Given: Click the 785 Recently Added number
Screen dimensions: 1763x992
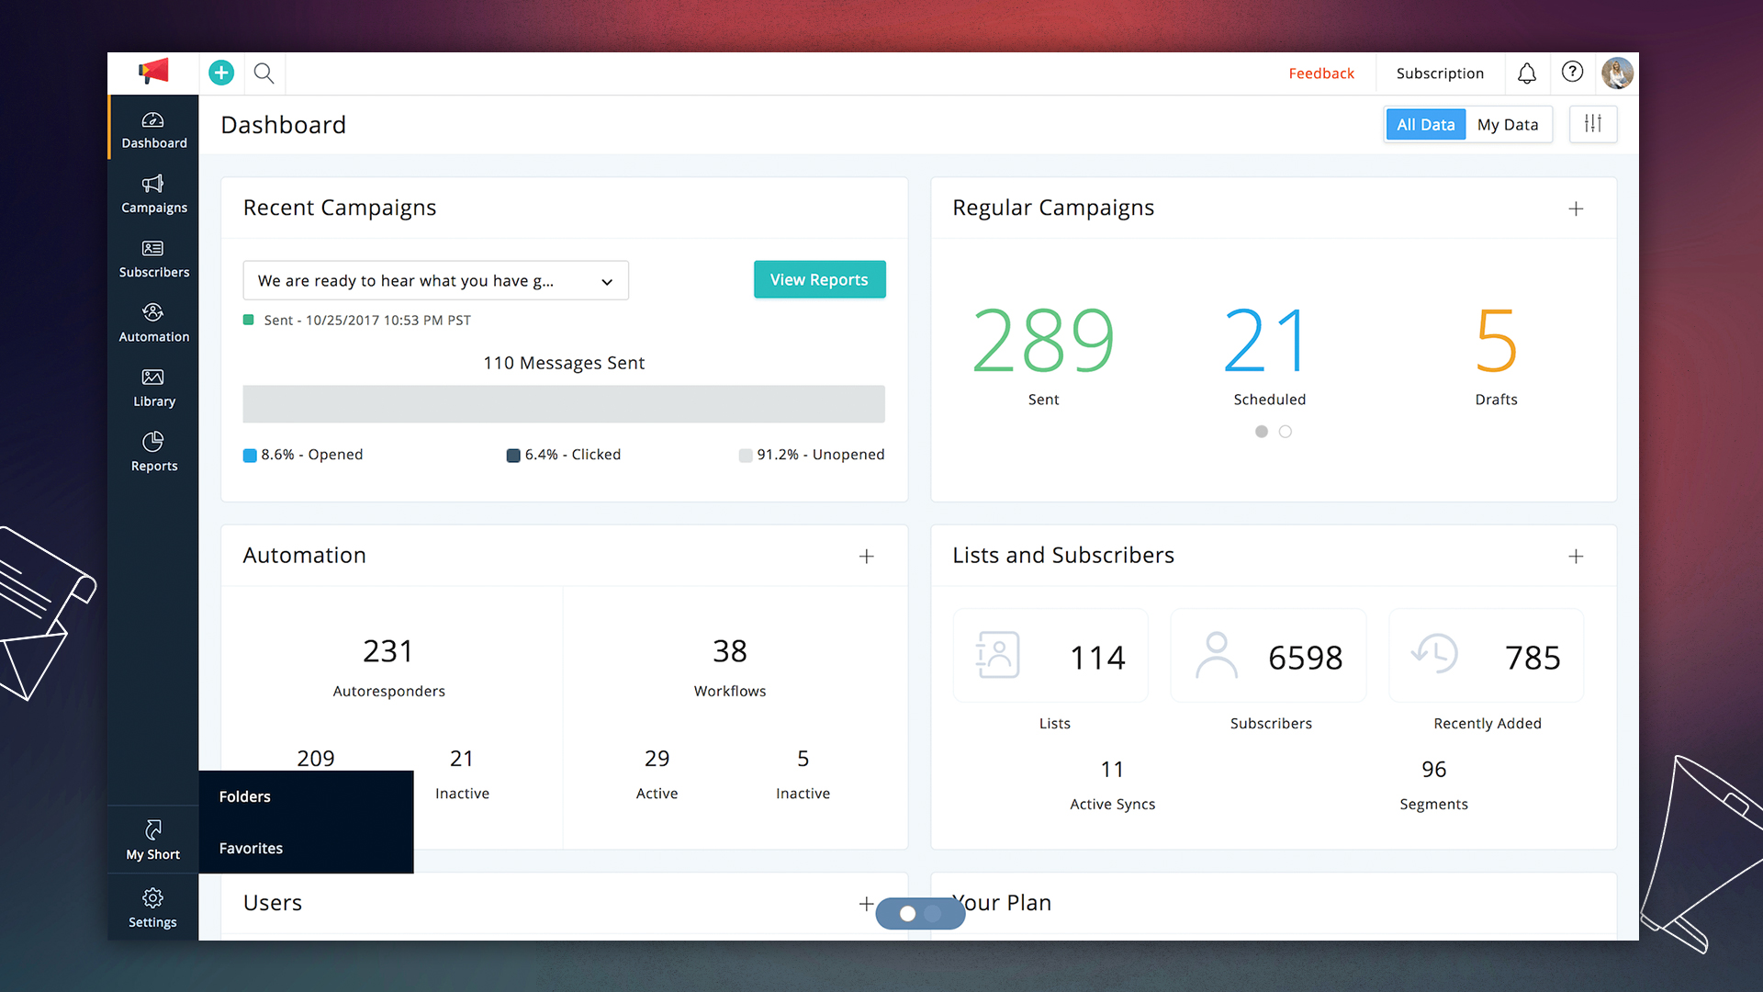Looking at the screenshot, I should (1533, 658).
